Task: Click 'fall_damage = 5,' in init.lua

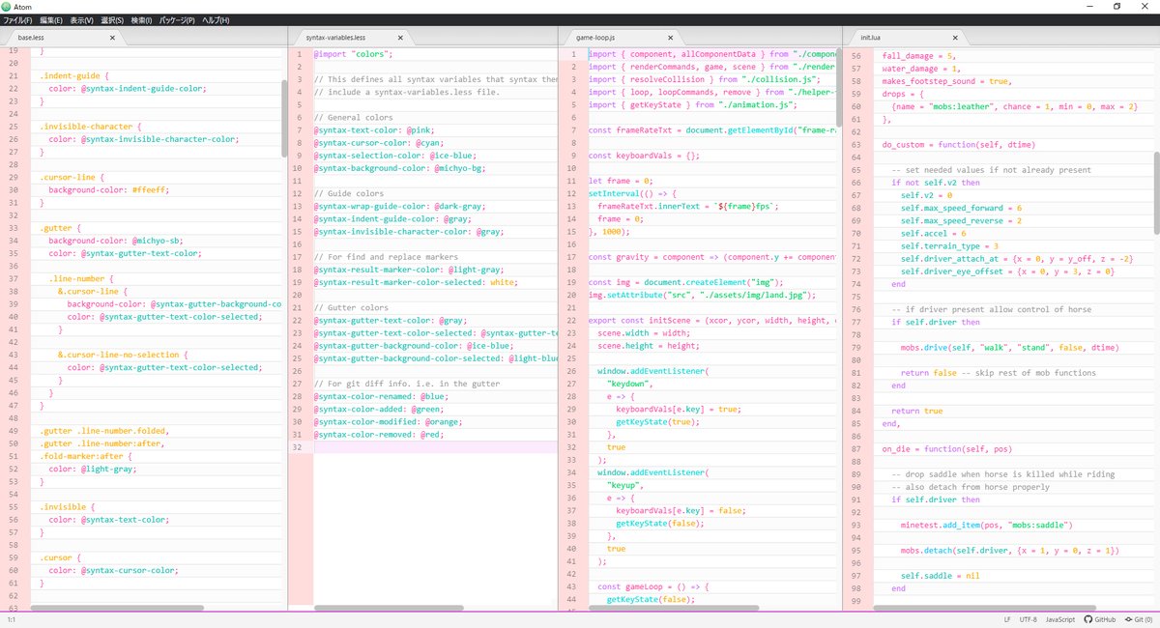Action: pyautogui.click(x=918, y=56)
